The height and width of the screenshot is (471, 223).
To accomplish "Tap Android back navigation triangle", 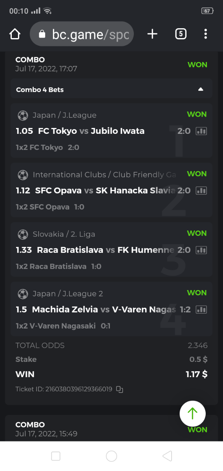I will 167,456.
